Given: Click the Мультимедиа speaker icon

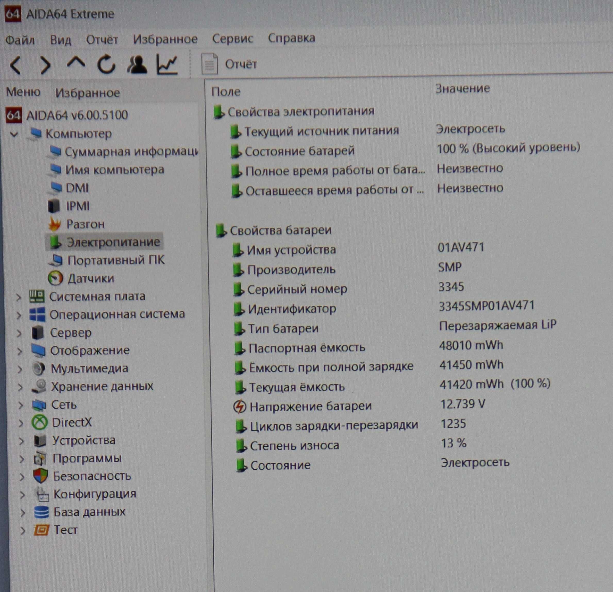Looking at the screenshot, I should [38, 368].
